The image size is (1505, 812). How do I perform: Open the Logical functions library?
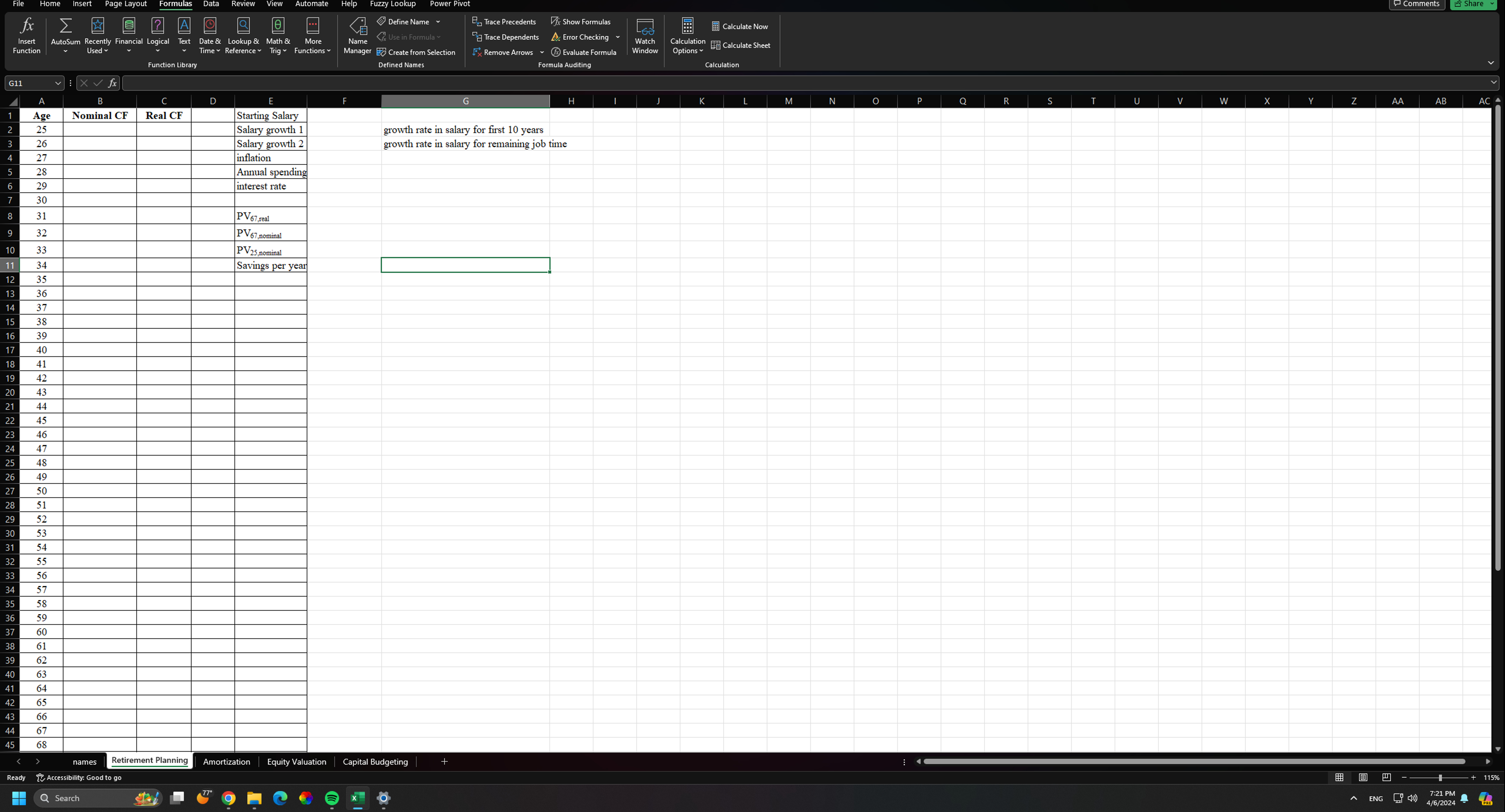click(158, 36)
